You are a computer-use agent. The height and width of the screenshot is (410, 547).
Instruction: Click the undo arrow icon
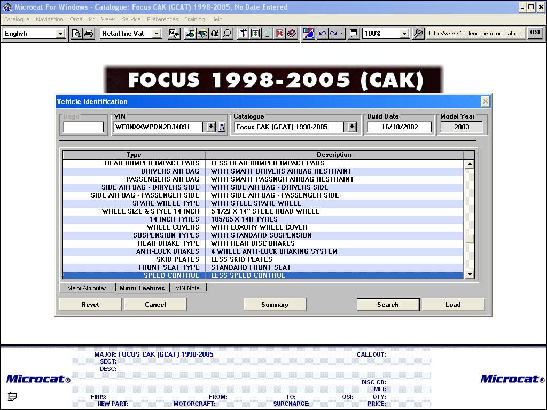pos(322,33)
